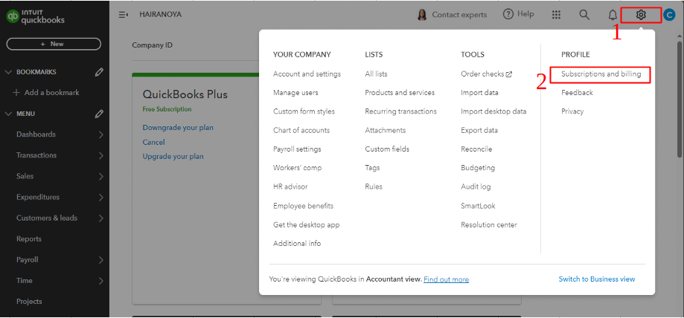Click the external link icon beside Order checks

click(x=509, y=74)
